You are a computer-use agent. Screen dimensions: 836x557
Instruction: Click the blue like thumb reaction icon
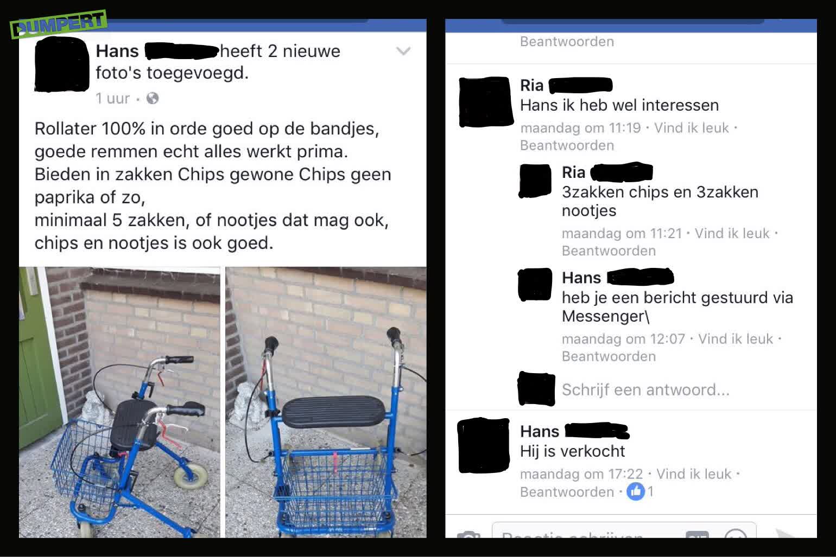click(x=635, y=491)
